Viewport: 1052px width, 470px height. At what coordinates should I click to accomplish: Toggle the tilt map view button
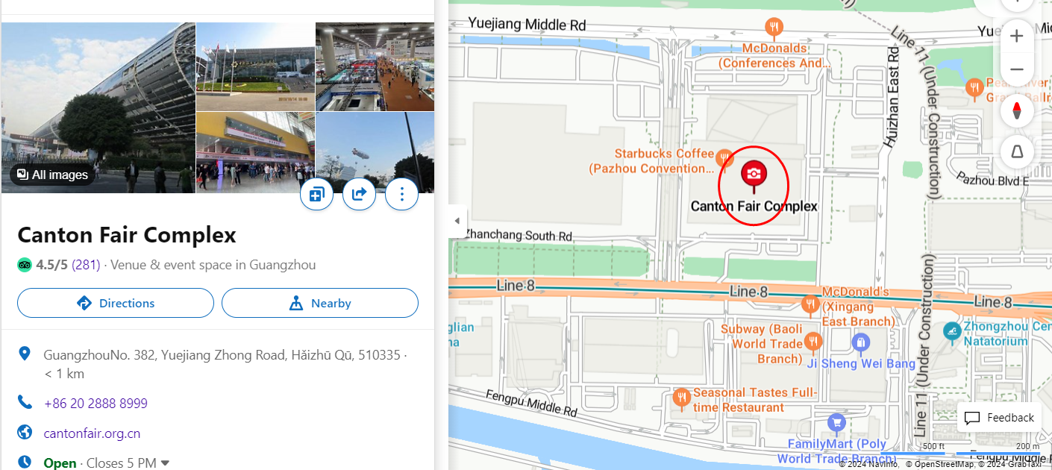tap(1016, 152)
